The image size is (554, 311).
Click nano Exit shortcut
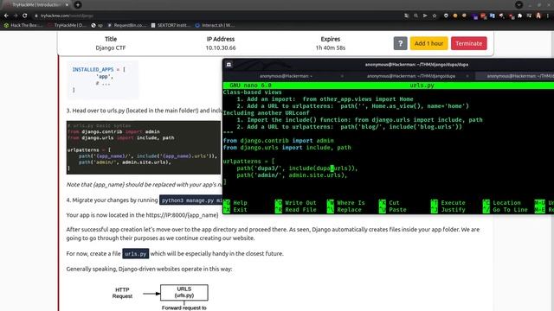tap(235, 210)
